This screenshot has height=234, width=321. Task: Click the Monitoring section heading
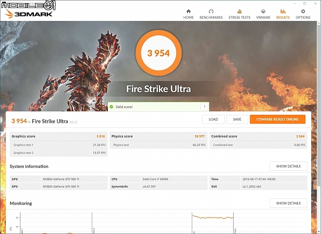(21, 203)
